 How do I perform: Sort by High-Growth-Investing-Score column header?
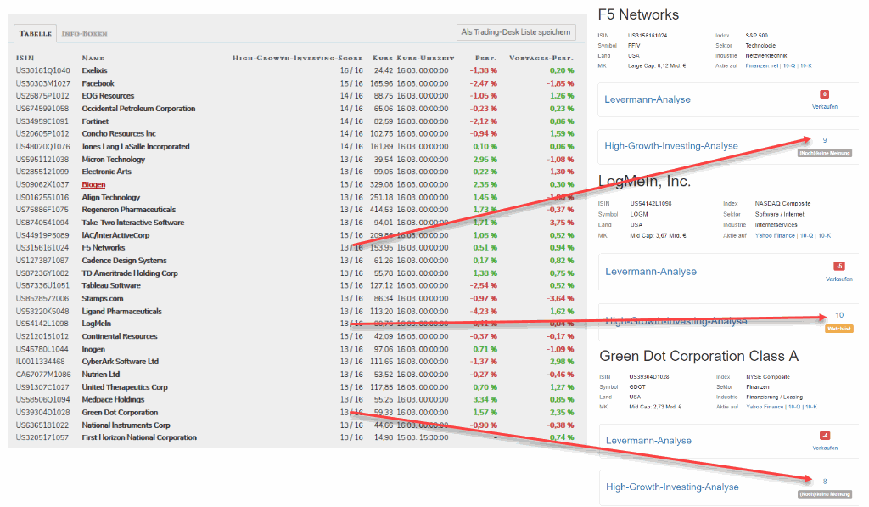pyautogui.click(x=298, y=58)
